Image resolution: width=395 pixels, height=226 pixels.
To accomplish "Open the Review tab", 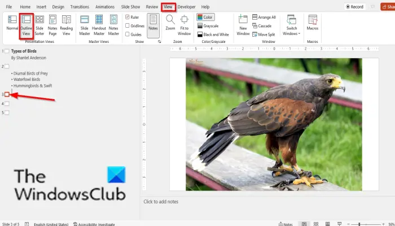I will point(152,7).
